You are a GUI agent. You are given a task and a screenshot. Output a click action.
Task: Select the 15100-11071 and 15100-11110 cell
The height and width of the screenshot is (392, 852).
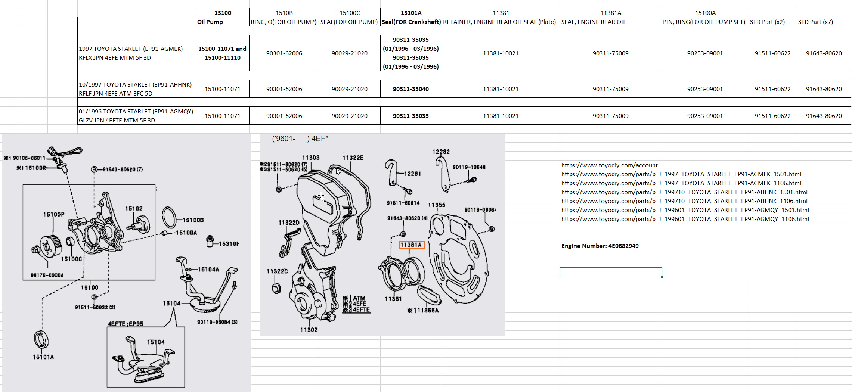223,53
